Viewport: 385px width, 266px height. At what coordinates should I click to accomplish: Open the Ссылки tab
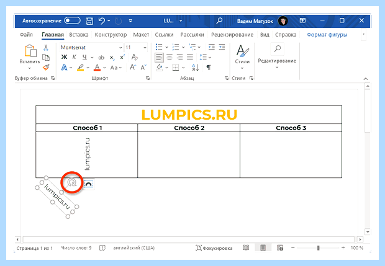[x=164, y=35]
